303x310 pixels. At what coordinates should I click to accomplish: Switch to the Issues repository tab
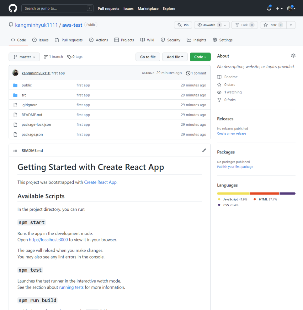click(x=40, y=40)
